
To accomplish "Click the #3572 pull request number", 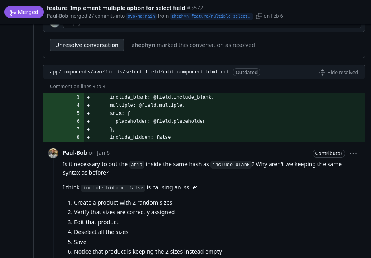I will (195, 8).
